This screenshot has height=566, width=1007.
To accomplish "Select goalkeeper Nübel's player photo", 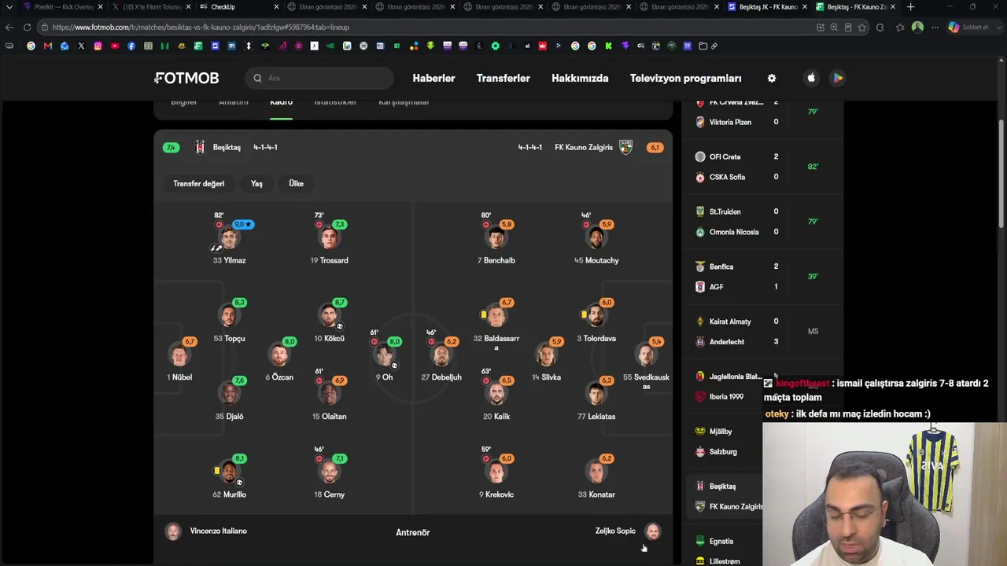I will [x=179, y=355].
